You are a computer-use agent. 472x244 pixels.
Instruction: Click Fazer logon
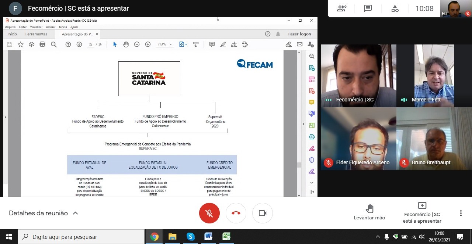point(299,34)
